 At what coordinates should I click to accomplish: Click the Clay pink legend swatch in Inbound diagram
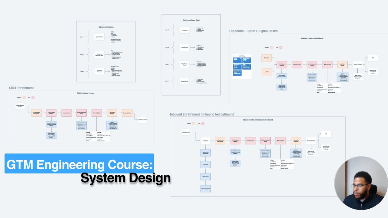[202, 124]
